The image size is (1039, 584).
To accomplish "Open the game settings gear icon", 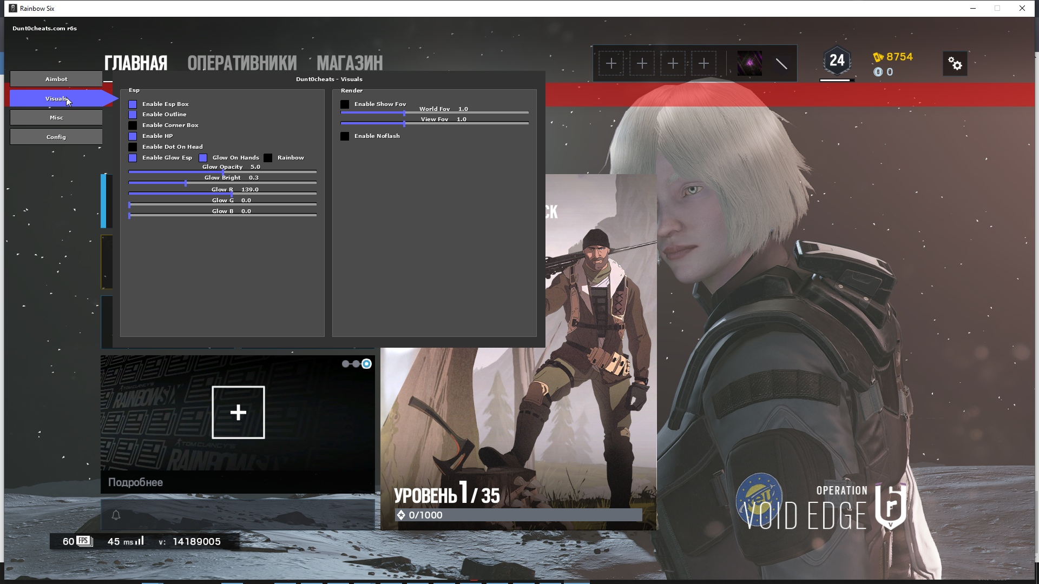I will [x=955, y=64].
